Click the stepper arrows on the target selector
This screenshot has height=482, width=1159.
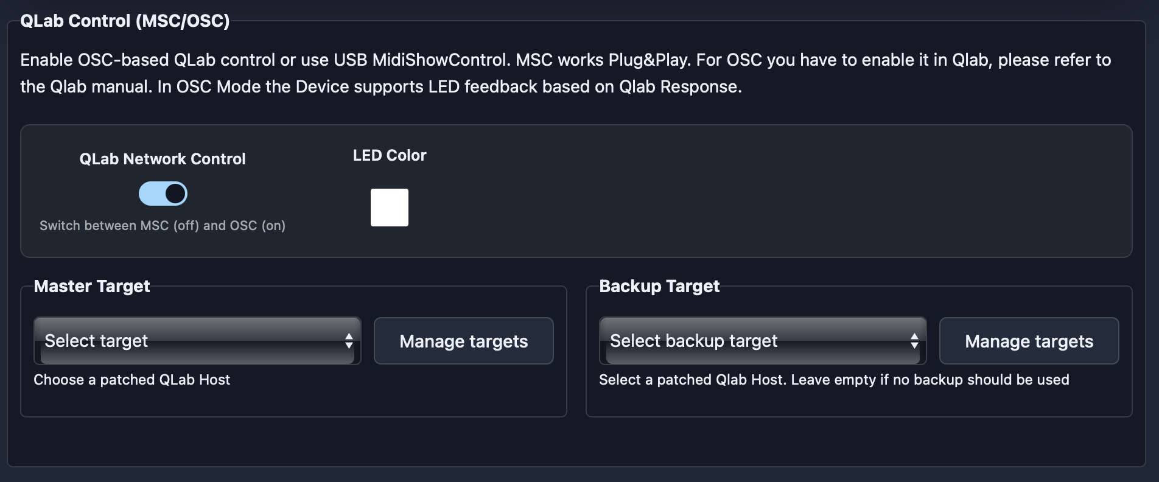point(350,341)
